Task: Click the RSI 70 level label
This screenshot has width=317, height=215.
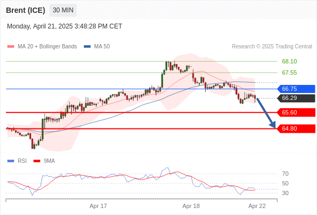Action: pyautogui.click(x=285, y=174)
